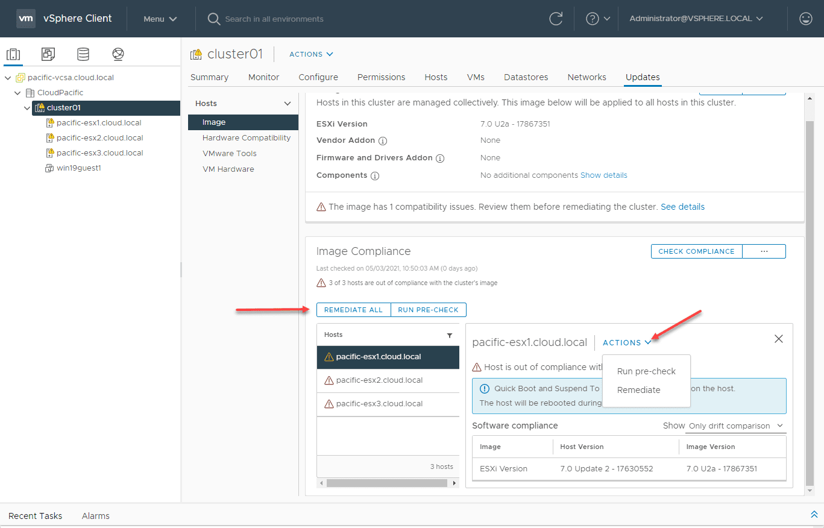The width and height of the screenshot is (824, 528).
Task: Open the 'Only drift comparison' Show dropdown
Action: [735, 426]
